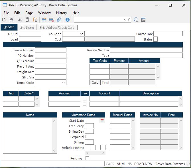Click the Copy icon in toolbar

(x=28, y=20)
